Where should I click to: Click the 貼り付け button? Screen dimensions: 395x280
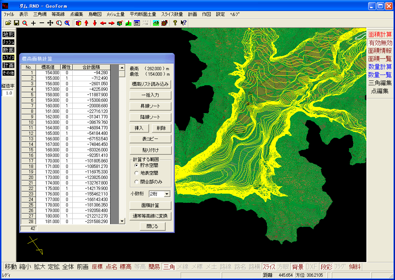point(151,150)
